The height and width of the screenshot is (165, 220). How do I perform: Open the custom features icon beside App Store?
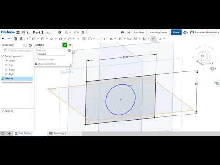[x=128, y=33]
